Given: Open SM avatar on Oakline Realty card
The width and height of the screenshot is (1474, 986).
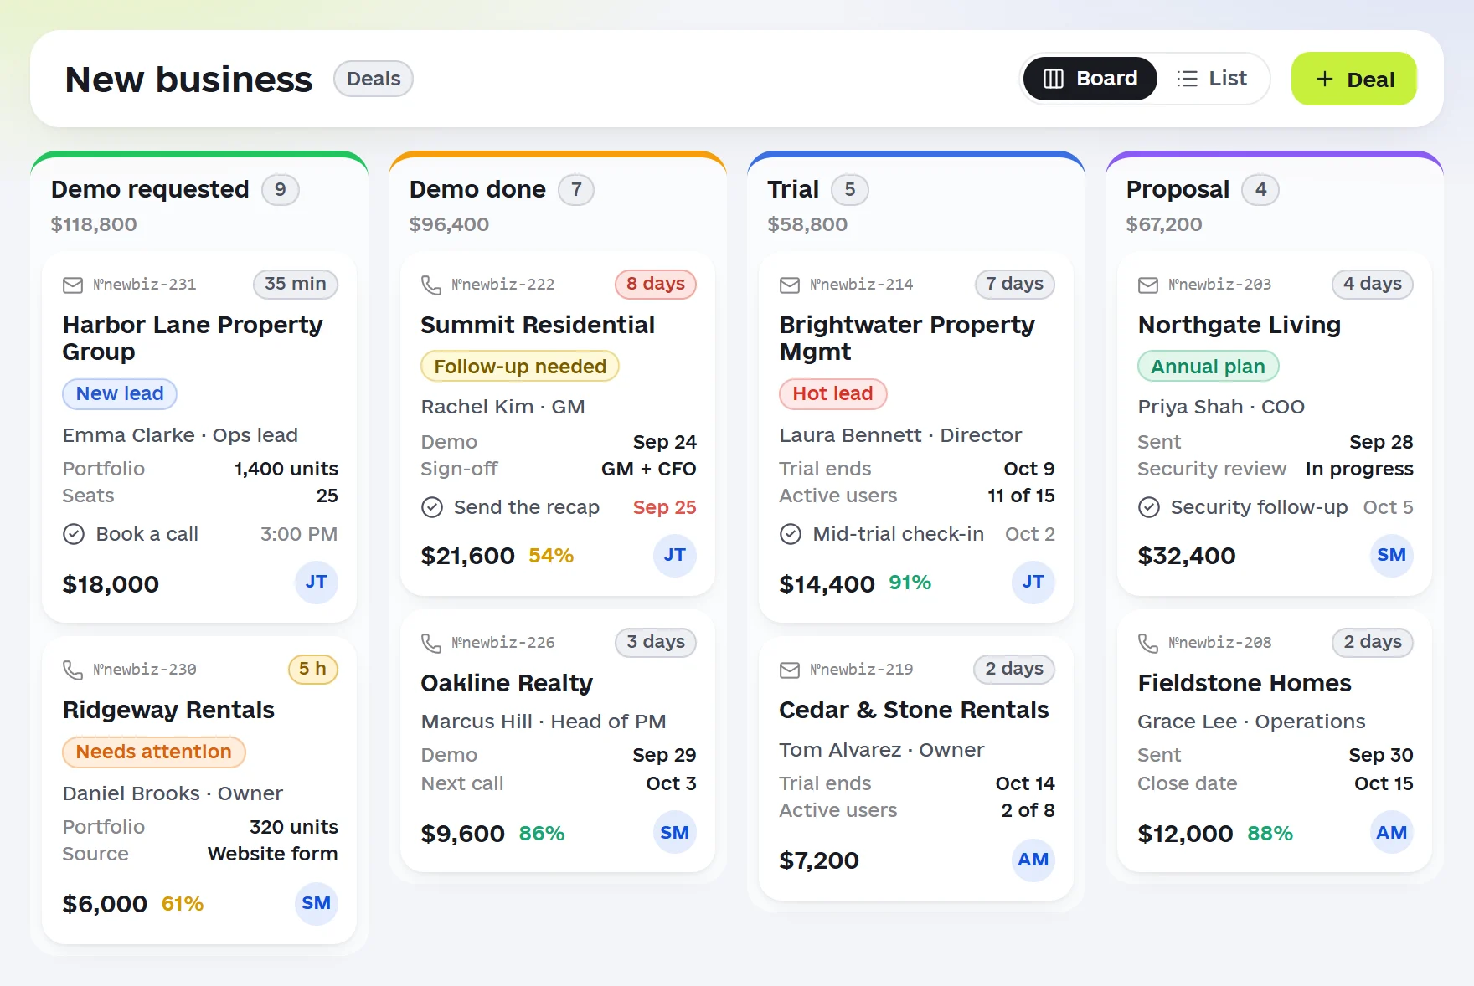Looking at the screenshot, I should pos(675,834).
